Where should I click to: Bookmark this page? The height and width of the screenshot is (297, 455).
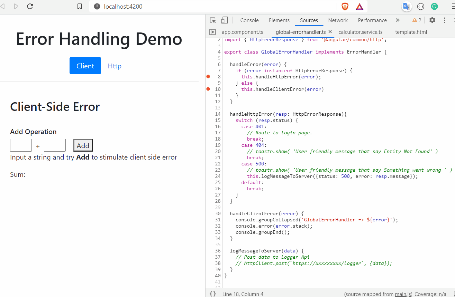pos(80,7)
